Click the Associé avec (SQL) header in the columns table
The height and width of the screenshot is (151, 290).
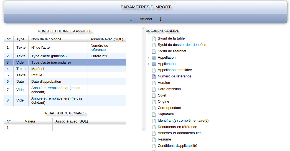(107, 39)
